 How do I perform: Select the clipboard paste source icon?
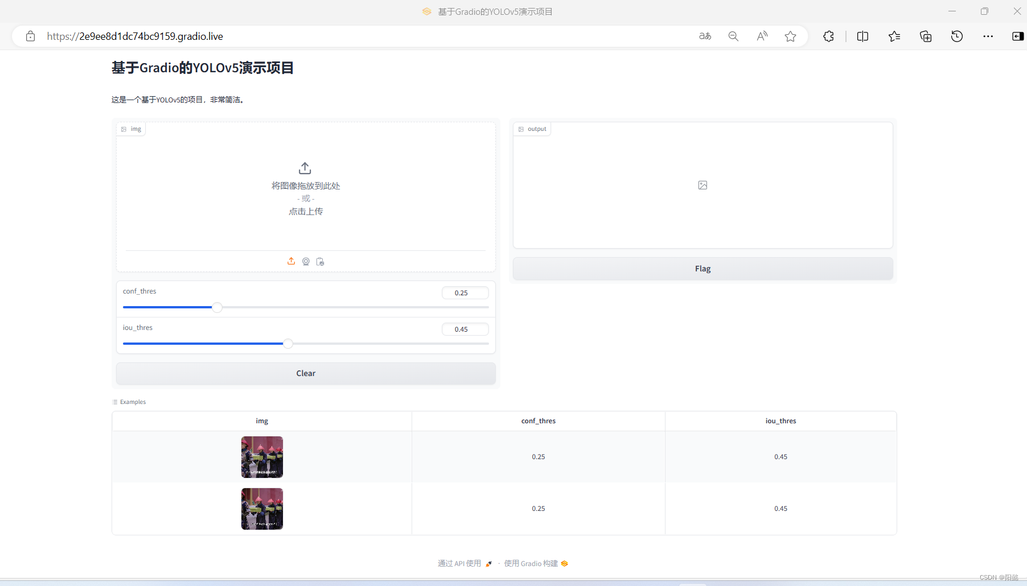[x=321, y=261]
